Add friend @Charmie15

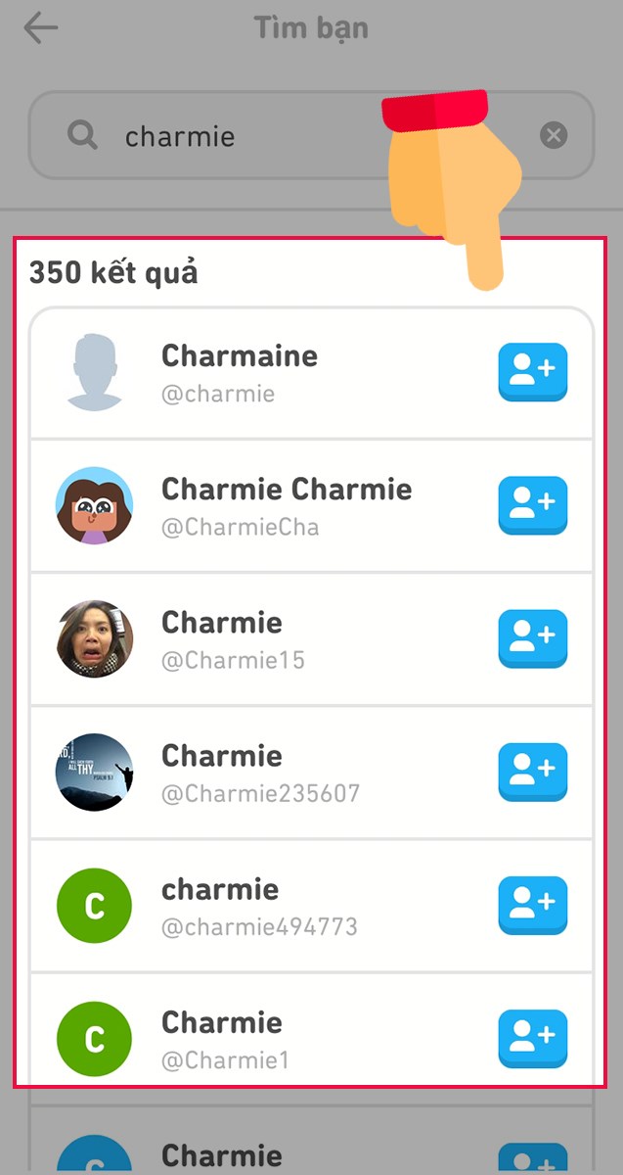(532, 638)
